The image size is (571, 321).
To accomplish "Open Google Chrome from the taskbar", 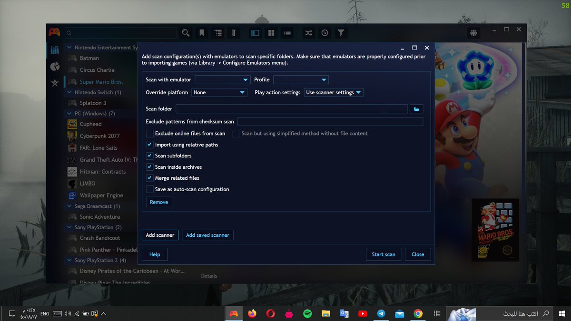I will pyautogui.click(x=418, y=313).
